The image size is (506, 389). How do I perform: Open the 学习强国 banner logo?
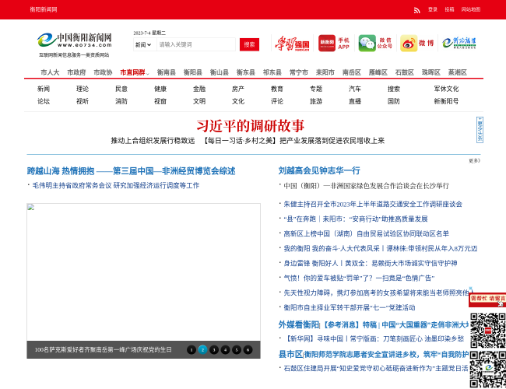293,44
